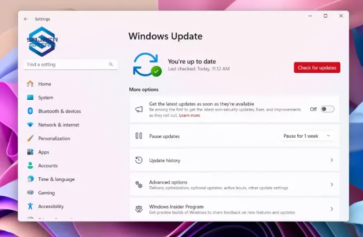
Task: Click the Gaming controller icon
Action: [x=30, y=193]
